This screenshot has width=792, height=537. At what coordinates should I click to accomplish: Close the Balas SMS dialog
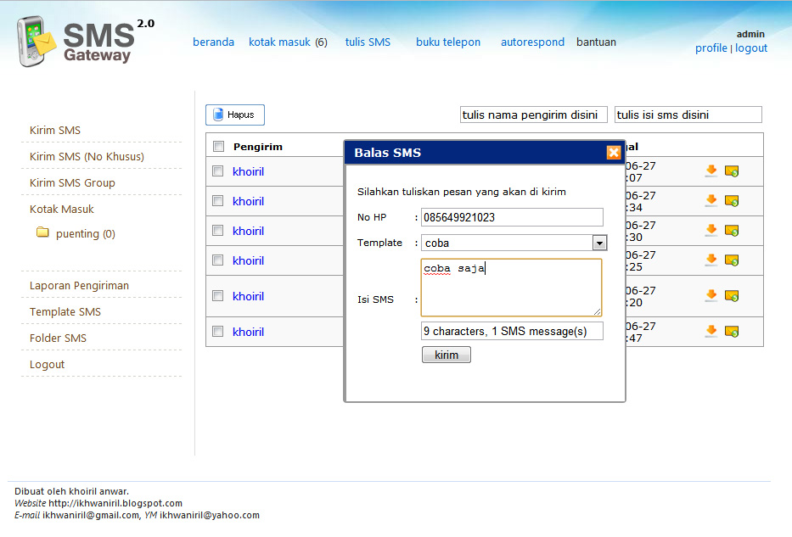pos(613,153)
